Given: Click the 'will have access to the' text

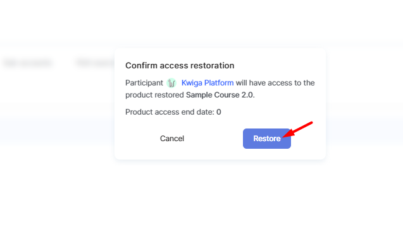Looking at the screenshot, I should 275,83.
